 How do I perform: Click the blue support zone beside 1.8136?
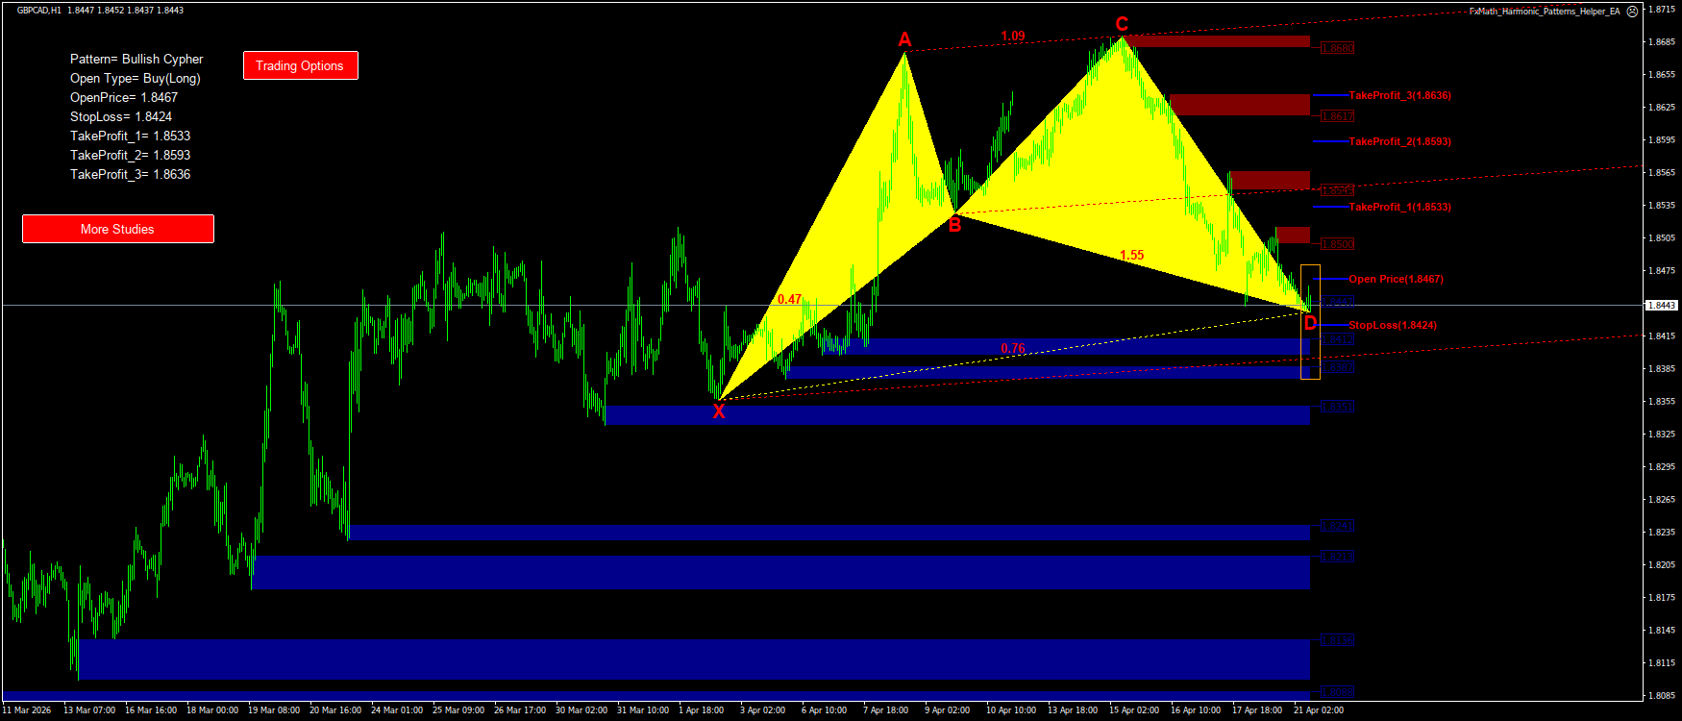pyautogui.click(x=694, y=659)
